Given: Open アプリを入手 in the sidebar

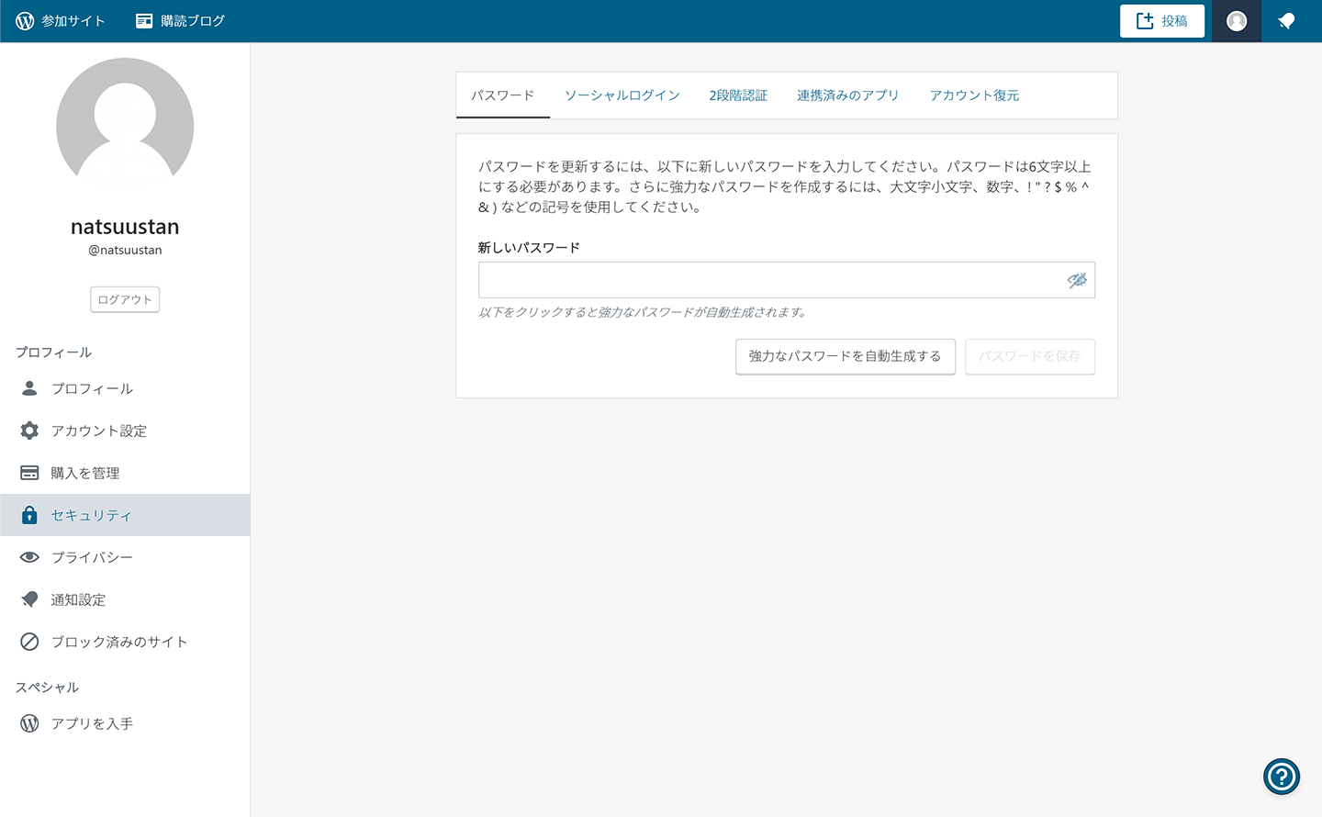Looking at the screenshot, I should (x=125, y=723).
